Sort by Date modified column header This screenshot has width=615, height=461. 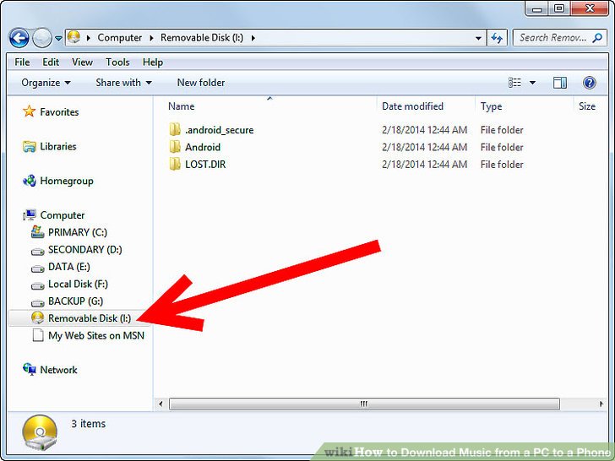click(412, 106)
